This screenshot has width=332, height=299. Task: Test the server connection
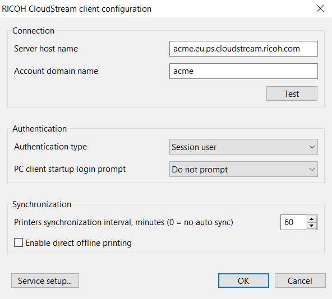tap(292, 94)
